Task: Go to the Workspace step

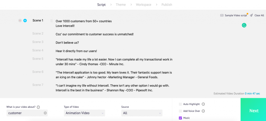Action: (x=143, y=5)
